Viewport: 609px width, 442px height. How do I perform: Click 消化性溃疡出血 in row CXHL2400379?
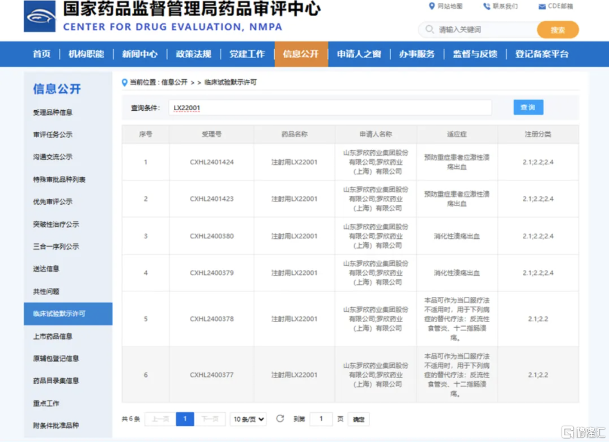(457, 273)
